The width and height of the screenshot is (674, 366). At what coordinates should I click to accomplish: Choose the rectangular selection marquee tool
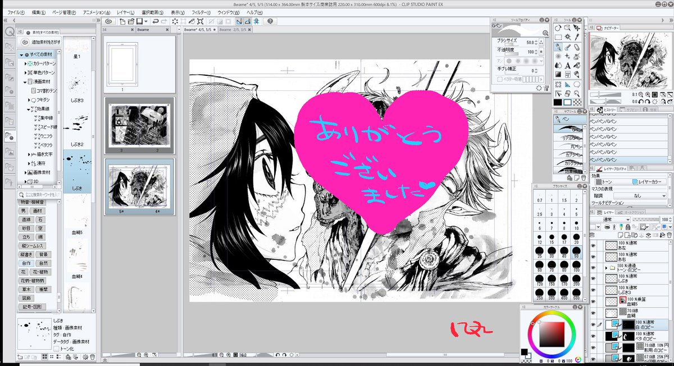click(x=558, y=37)
